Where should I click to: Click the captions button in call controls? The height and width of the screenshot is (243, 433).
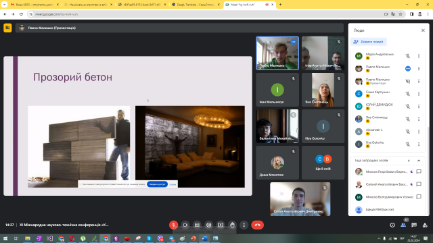(197, 225)
